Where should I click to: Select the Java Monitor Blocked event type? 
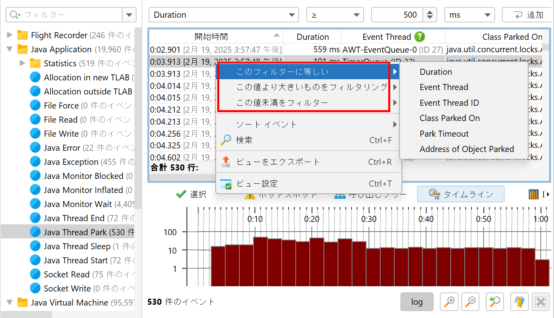pos(82,176)
